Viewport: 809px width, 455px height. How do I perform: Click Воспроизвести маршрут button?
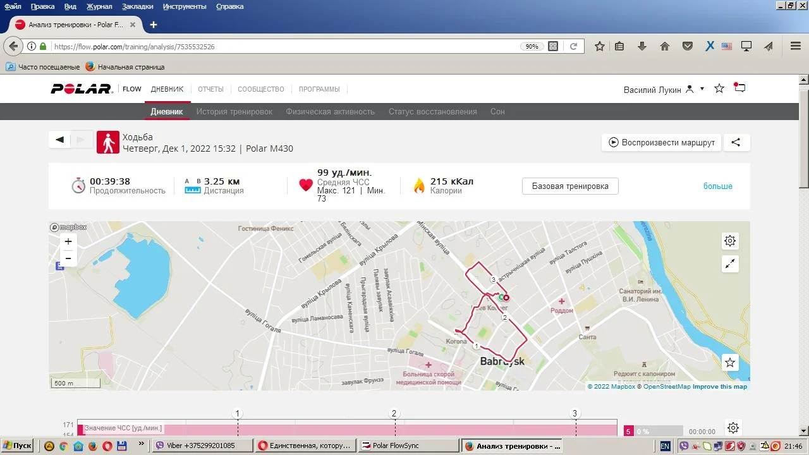click(x=662, y=142)
